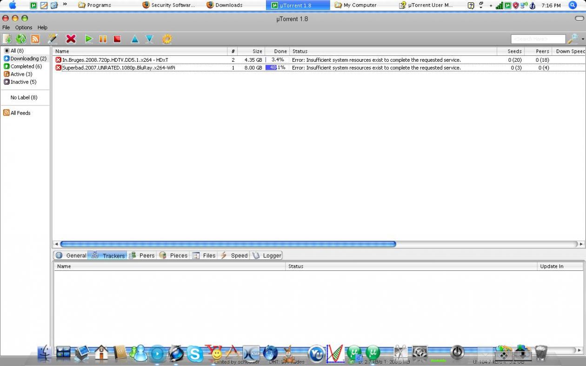
Task: Sort torrents by Status column header
Action: coord(393,51)
